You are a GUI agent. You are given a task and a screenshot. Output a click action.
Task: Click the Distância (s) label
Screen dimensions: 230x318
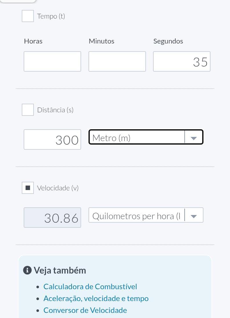[x=55, y=110]
